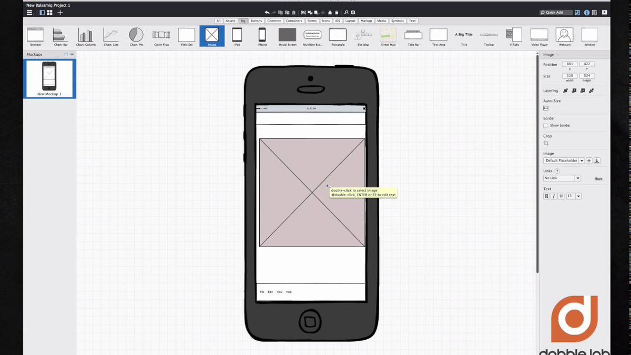Viewport: 631px width, 355px height.
Task: Add a Chart: Bar component
Action: pyautogui.click(x=60, y=37)
